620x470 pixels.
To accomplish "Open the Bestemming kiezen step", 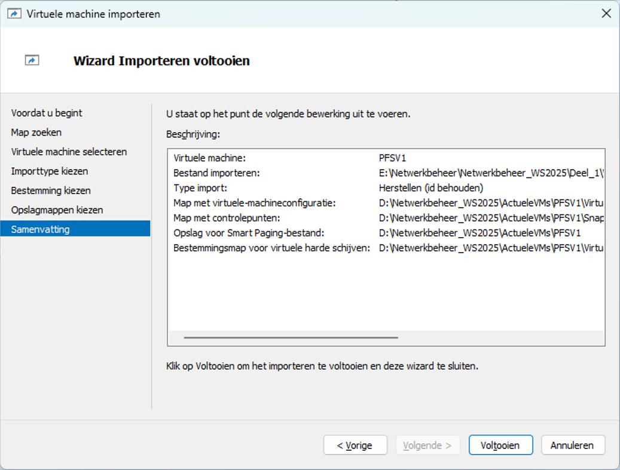I will 51,191.
